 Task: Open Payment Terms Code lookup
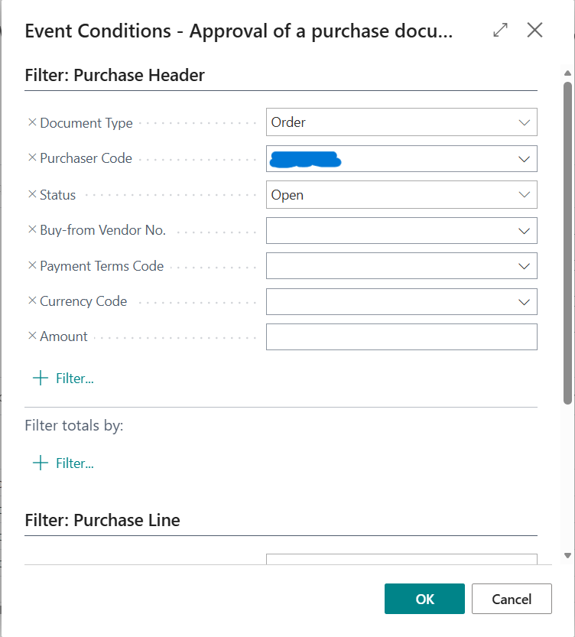pyautogui.click(x=524, y=266)
